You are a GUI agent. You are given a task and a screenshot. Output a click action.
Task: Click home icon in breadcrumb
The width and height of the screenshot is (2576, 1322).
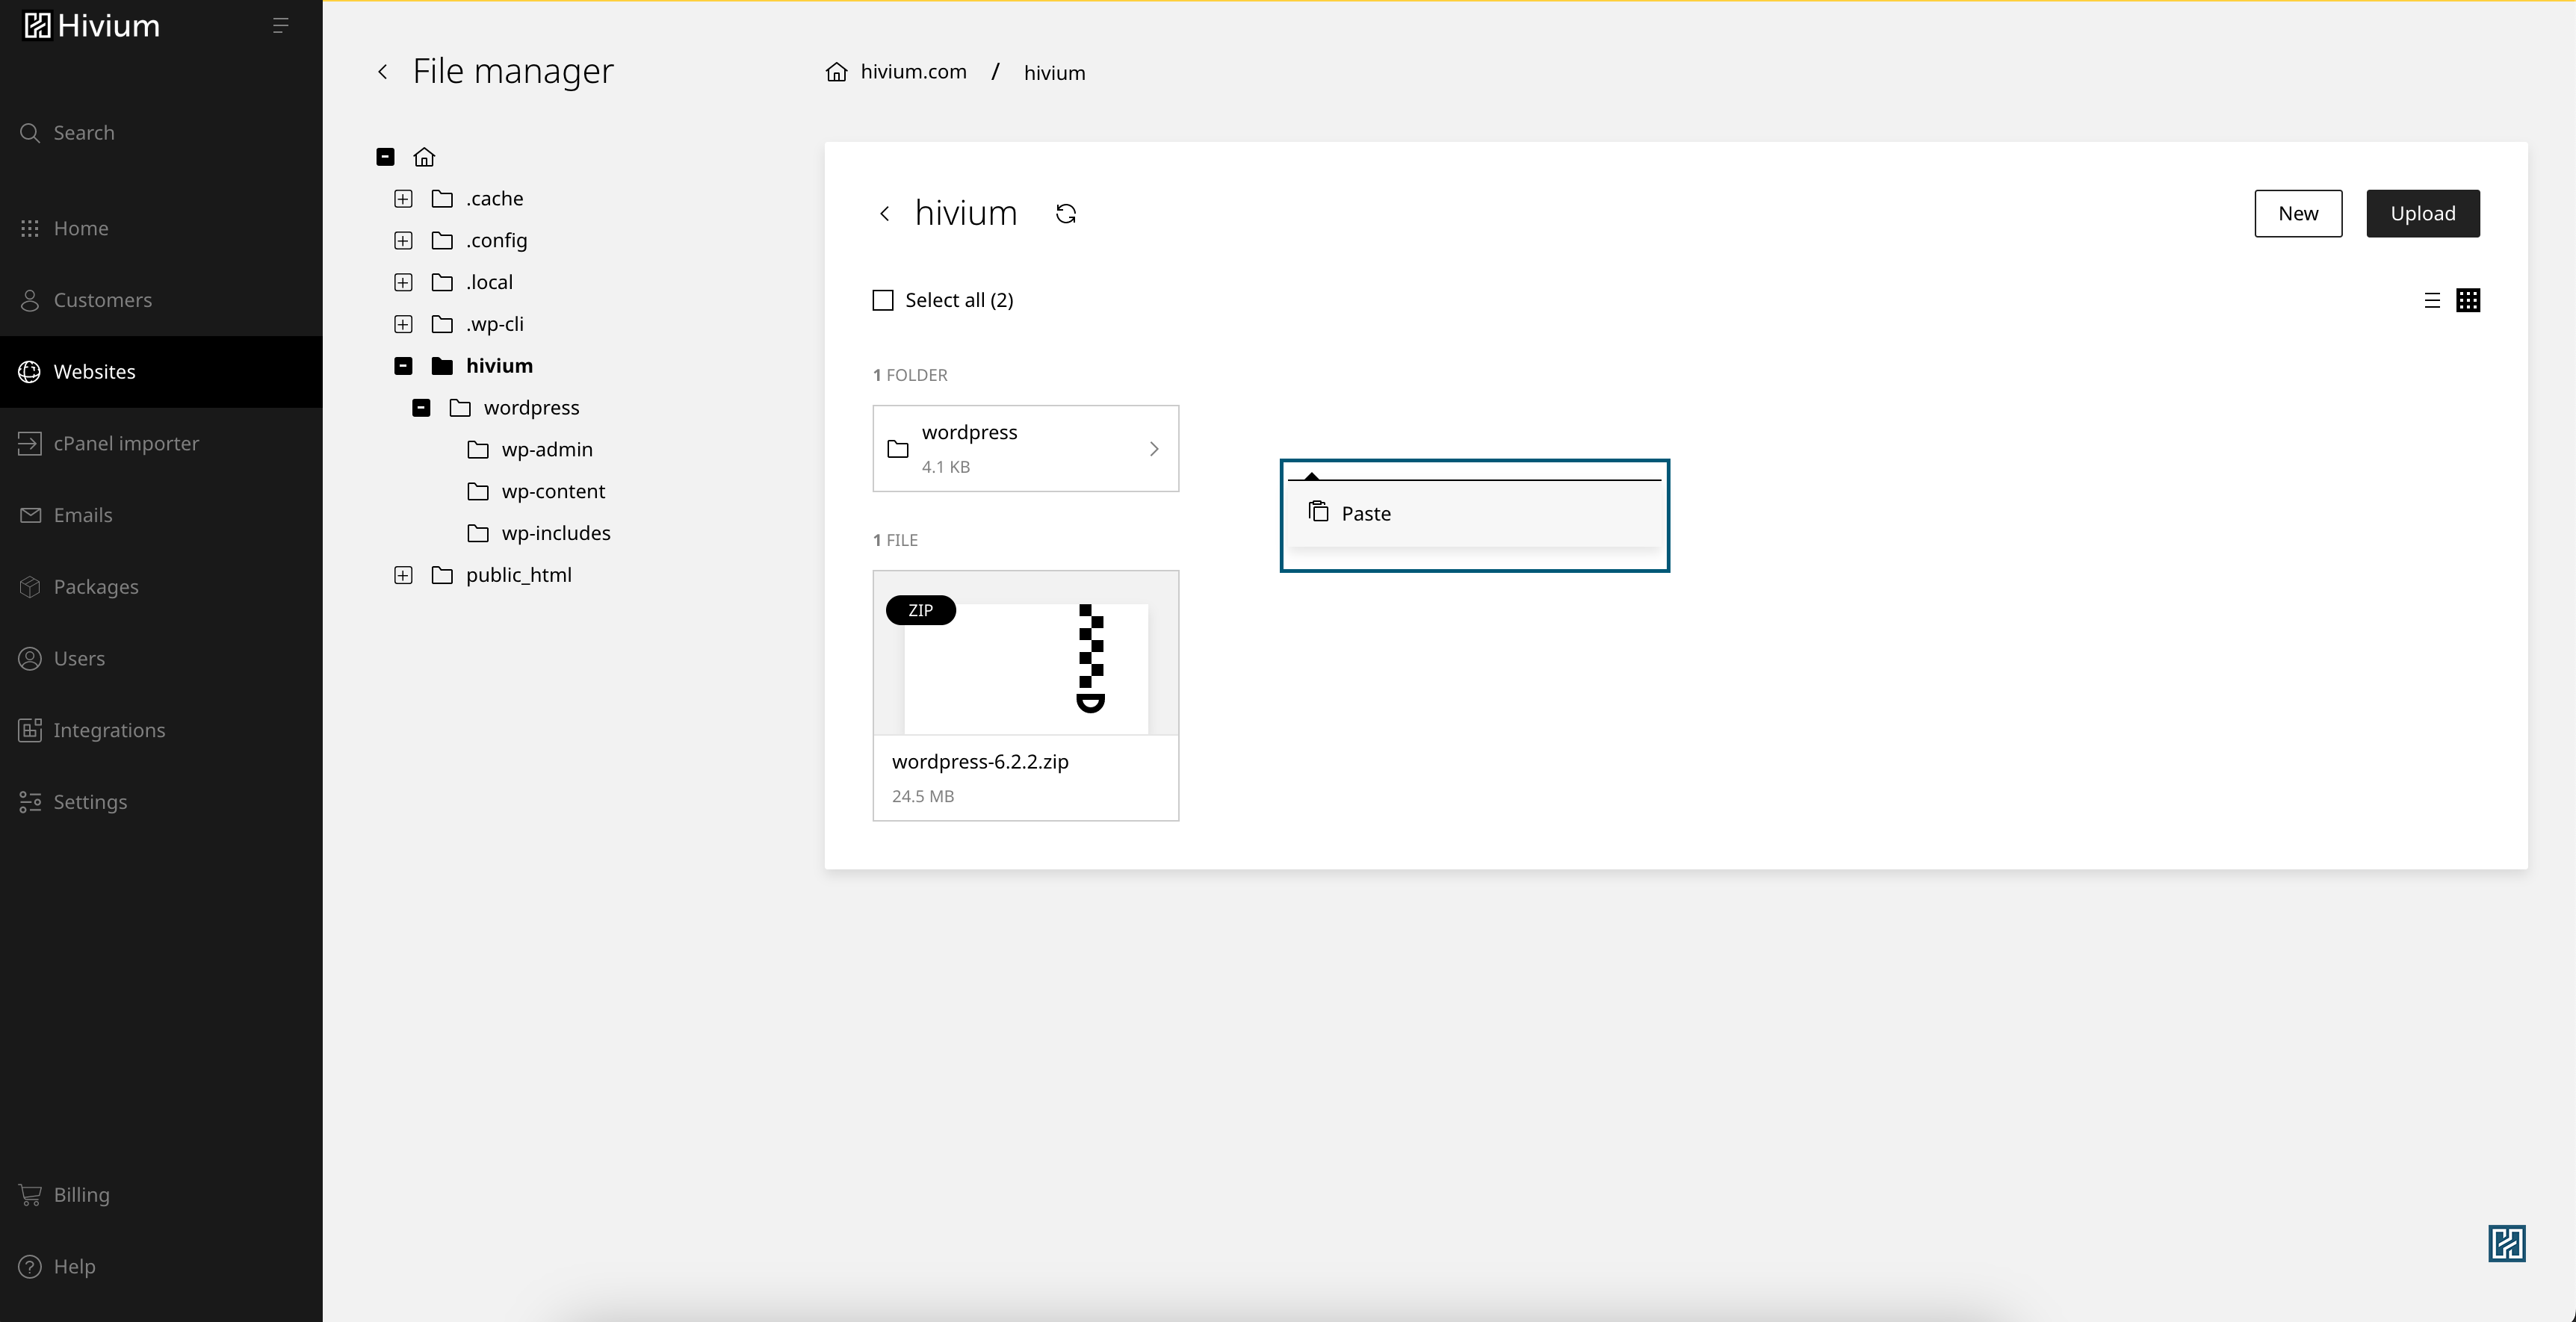pyautogui.click(x=836, y=72)
